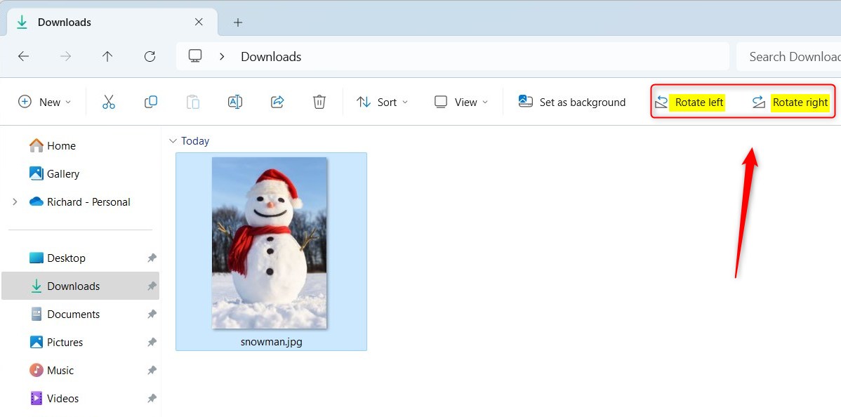Cut the selected snowman.jpg file
The width and height of the screenshot is (841, 417).
(109, 102)
